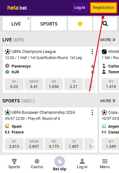This screenshot has height=173, width=119.
Task: Expand MORE in SPORTS section
Action: point(108,101)
